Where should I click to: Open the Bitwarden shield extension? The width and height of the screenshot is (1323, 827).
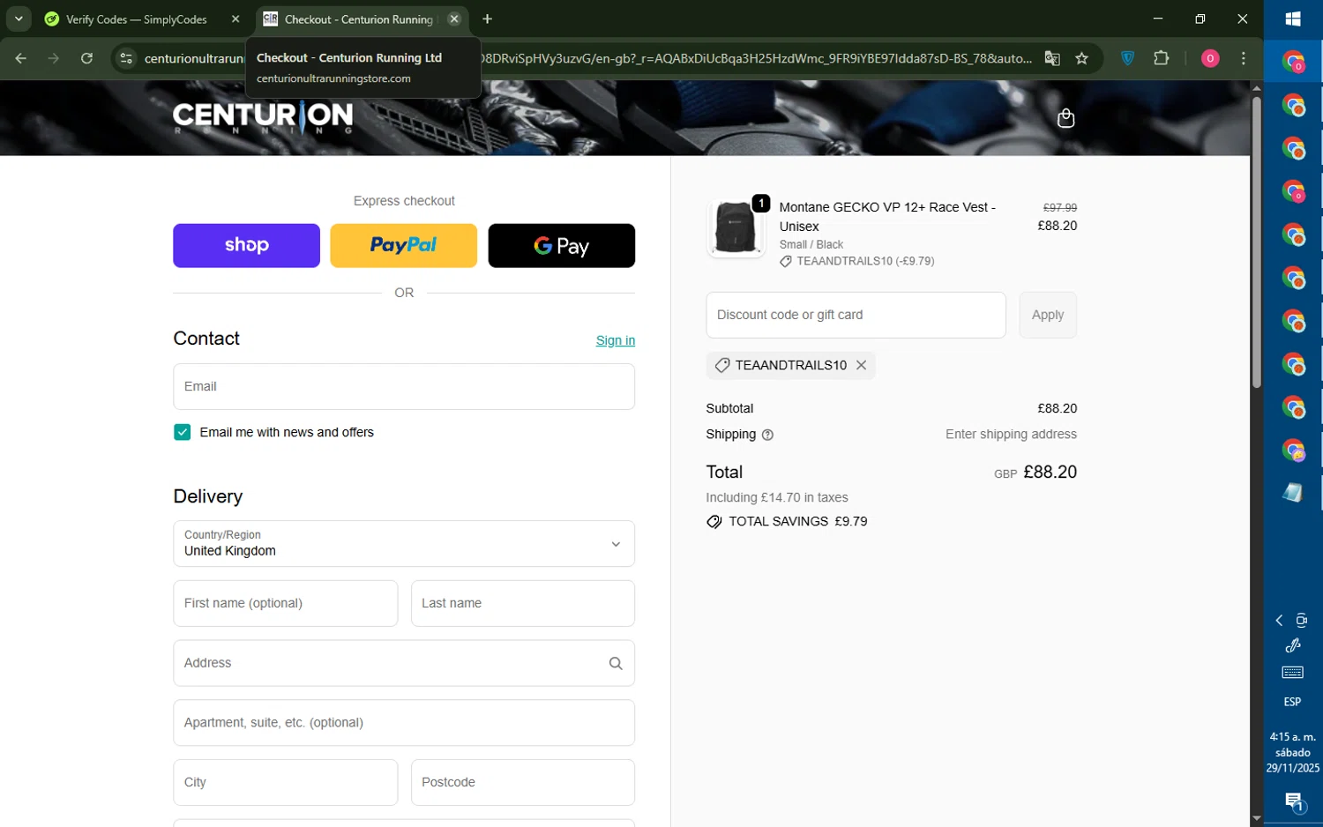(1127, 58)
